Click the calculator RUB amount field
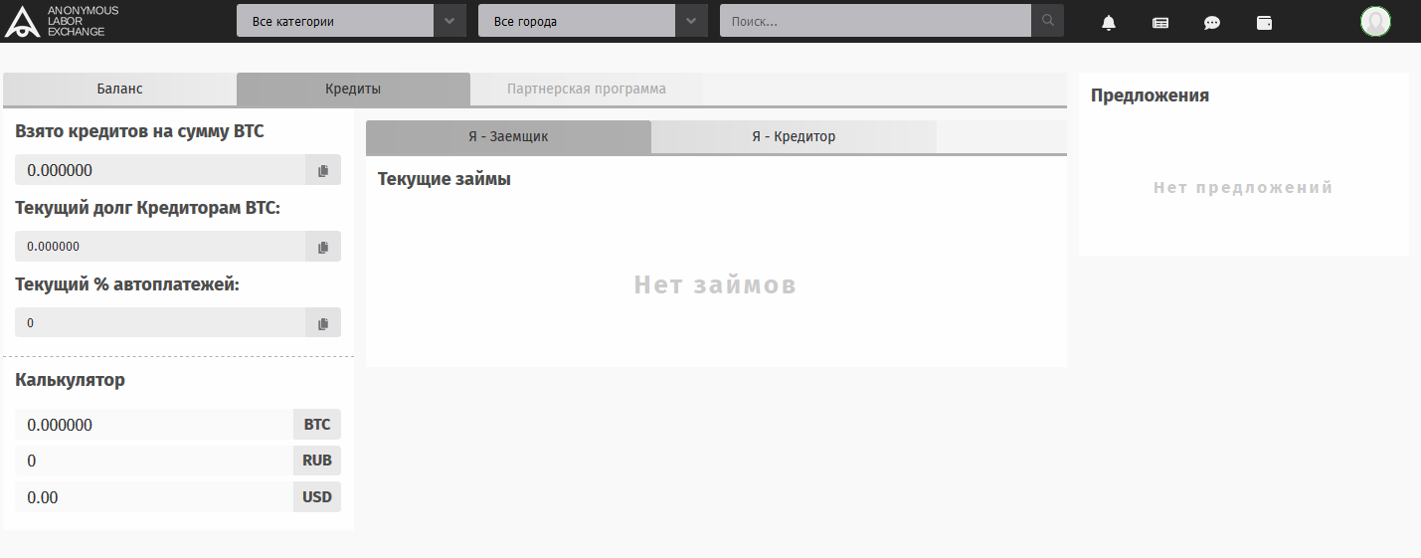1421x558 pixels. click(x=154, y=461)
